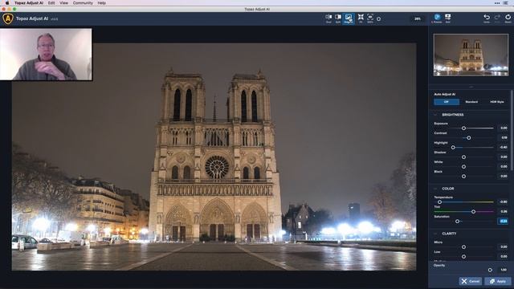Click the Redo icon
Screen dimensions: 514x289
click(497, 18)
